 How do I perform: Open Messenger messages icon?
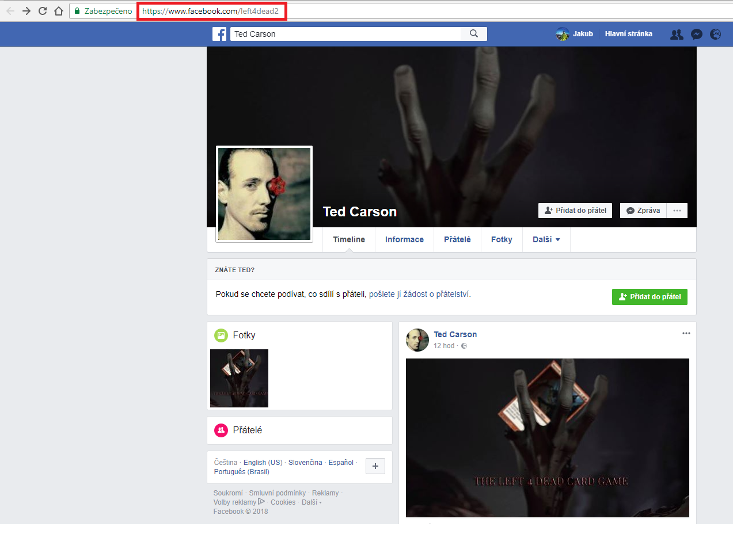[x=696, y=34]
